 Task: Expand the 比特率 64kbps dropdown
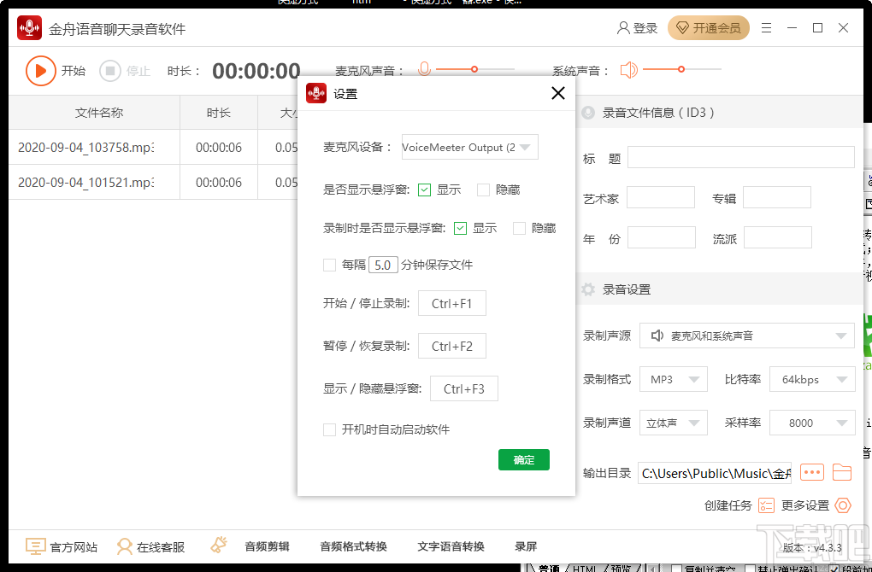pyautogui.click(x=812, y=378)
